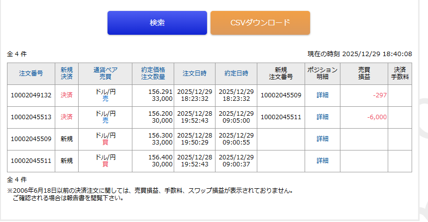The image size is (428, 222).
Task: Select order number 10002045513 in second row
Action: click(x=31, y=117)
